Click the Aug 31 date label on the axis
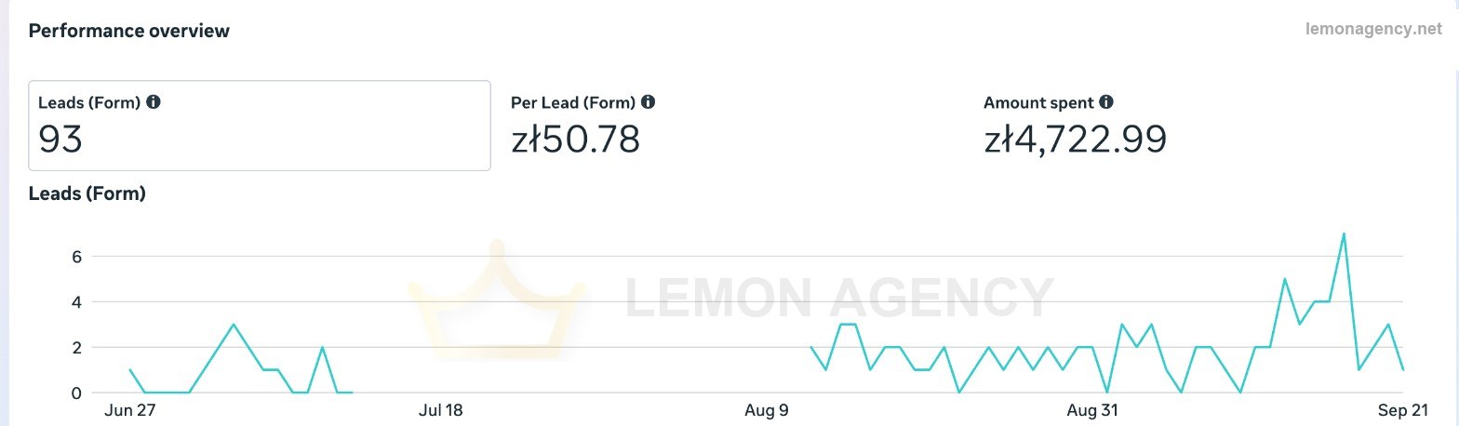 pyautogui.click(x=1092, y=410)
